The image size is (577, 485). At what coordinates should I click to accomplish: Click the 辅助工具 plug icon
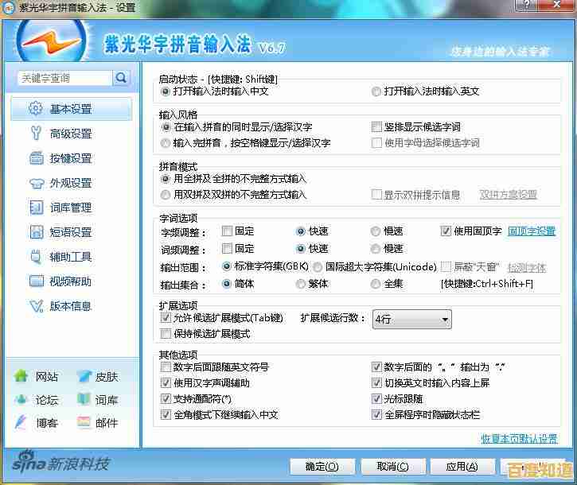click(x=36, y=257)
